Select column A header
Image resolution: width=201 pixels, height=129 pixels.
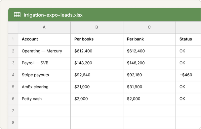pos(44,27)
